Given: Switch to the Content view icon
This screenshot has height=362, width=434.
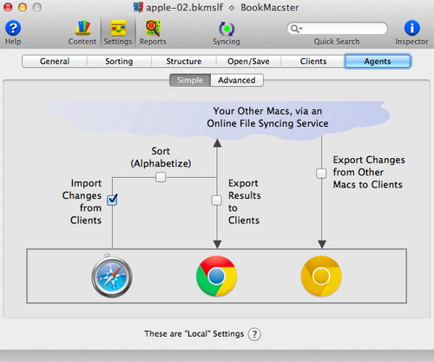Looking at the screenshot, I should click(x=82, y=29).
